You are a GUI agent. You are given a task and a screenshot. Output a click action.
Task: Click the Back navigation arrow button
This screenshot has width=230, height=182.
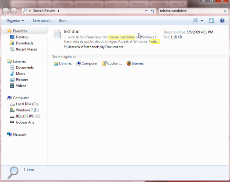6,11
